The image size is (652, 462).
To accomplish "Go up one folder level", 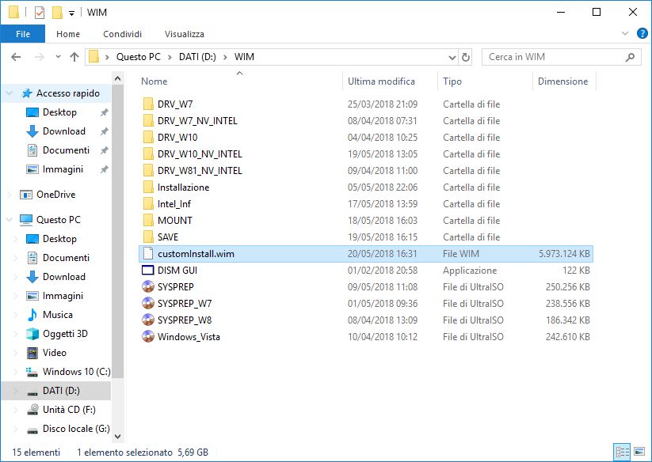I will coord(74,57).
